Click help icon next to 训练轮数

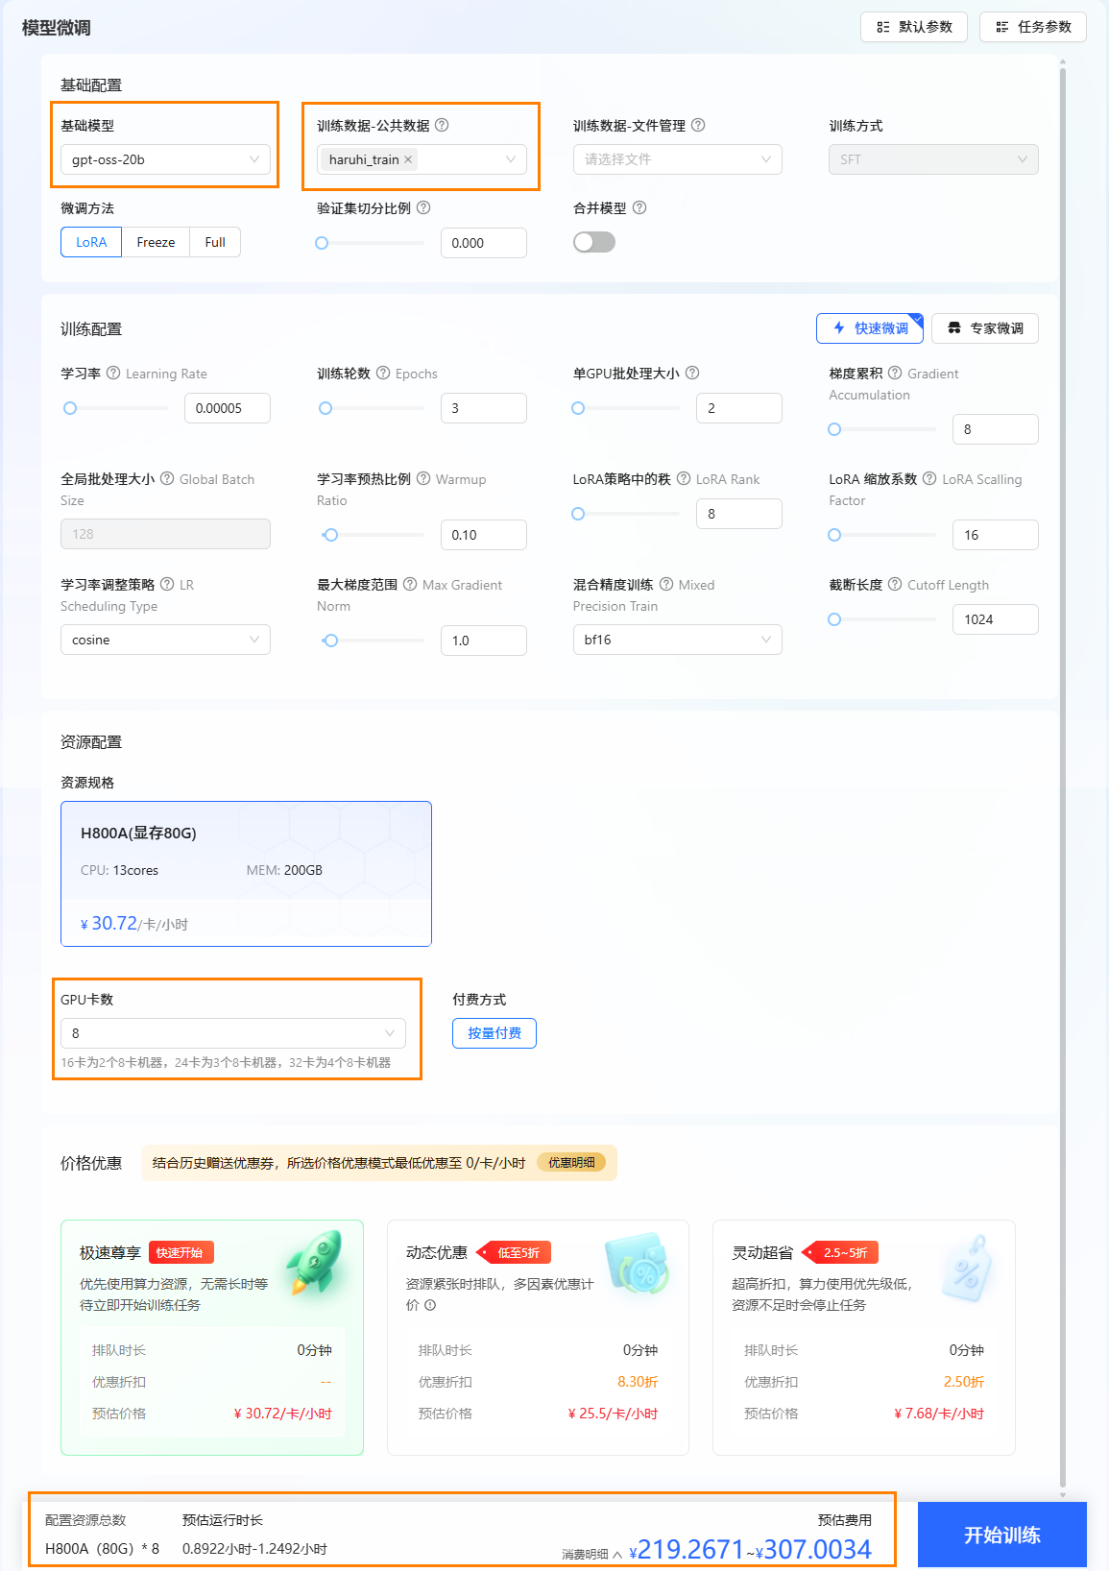(383, 373)
